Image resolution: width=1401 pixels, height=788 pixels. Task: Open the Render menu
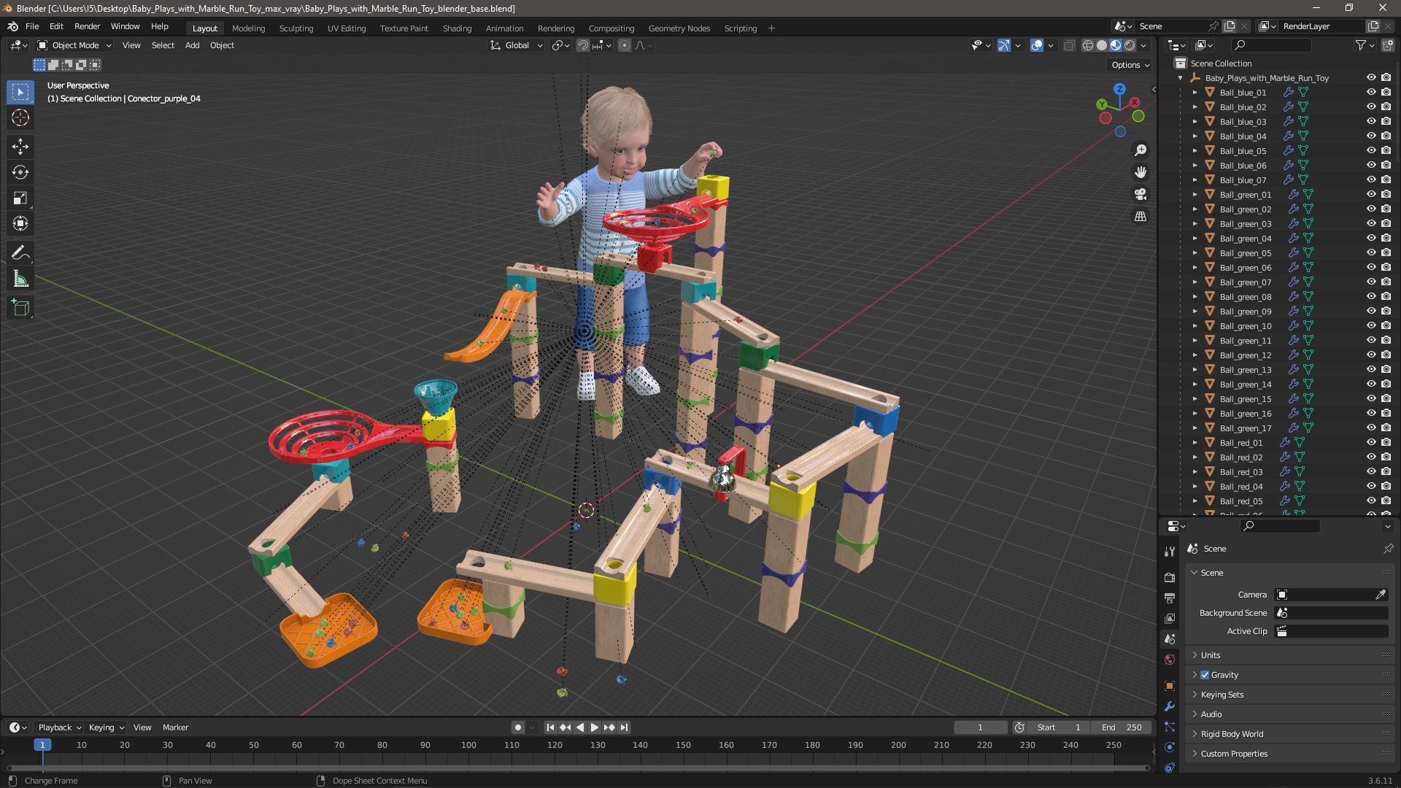pos(87,26)
